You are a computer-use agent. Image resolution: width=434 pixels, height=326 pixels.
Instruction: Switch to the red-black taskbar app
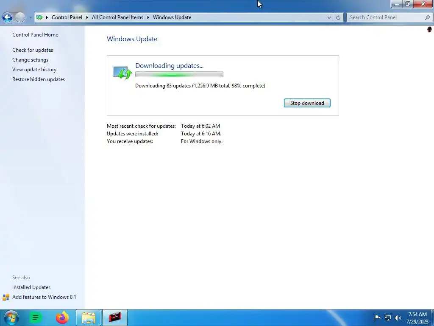click(x=115, y=318)
